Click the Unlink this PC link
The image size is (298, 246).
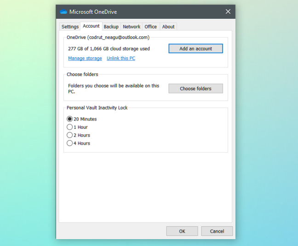(121, 58)
